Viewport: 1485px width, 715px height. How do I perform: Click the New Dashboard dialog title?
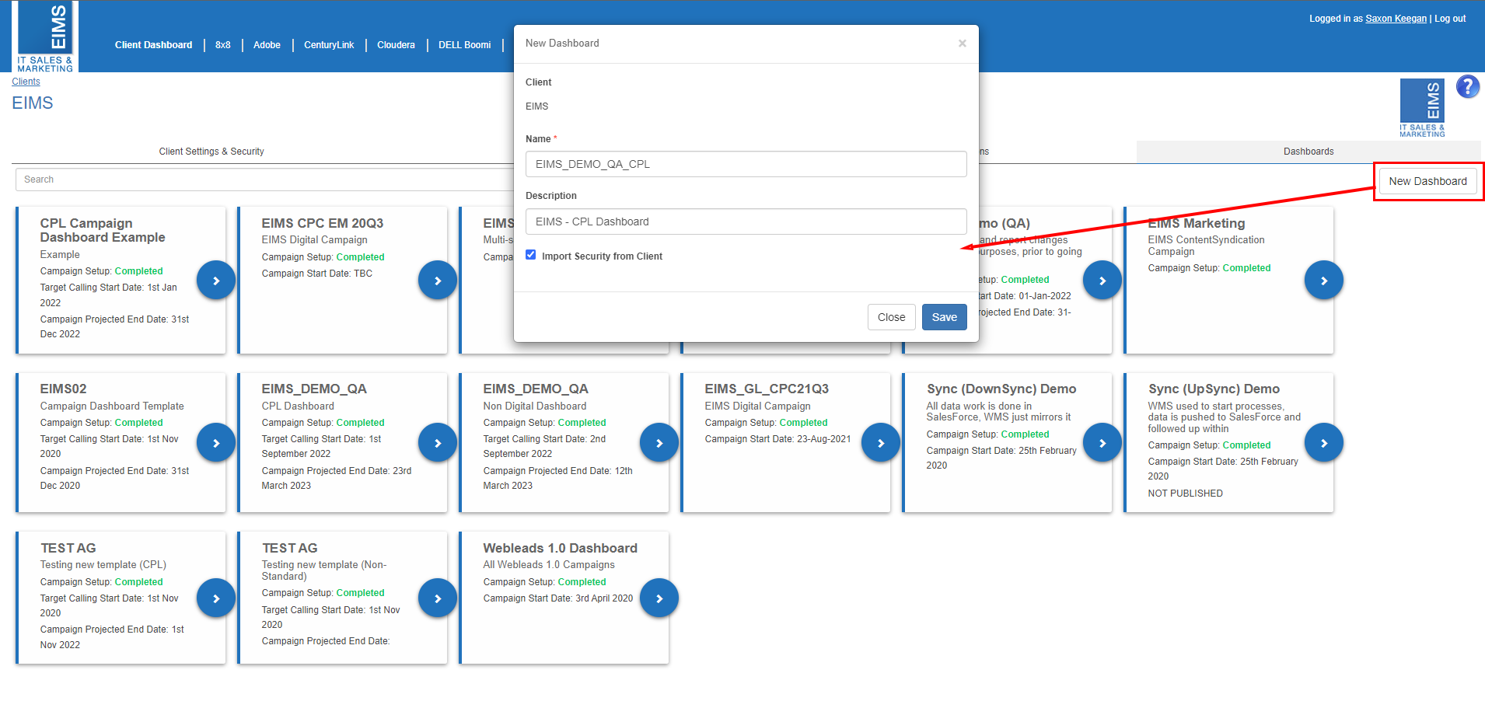(x=562, y=44)
